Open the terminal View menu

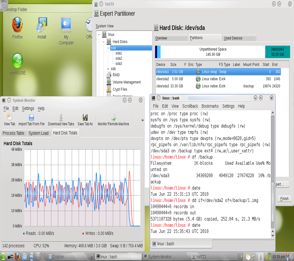pyautogui.click(x=175, y=106)
